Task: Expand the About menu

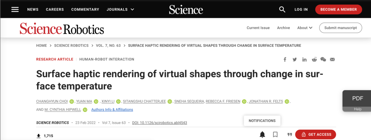Action: click(305, 28)
